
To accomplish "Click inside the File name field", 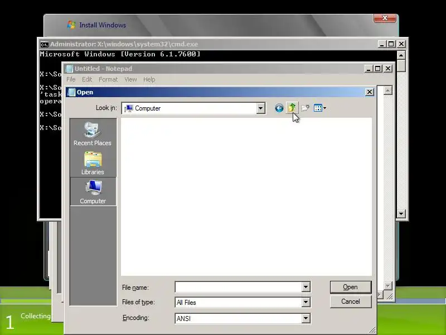I will pyautogui.click(x=238, y=287).
